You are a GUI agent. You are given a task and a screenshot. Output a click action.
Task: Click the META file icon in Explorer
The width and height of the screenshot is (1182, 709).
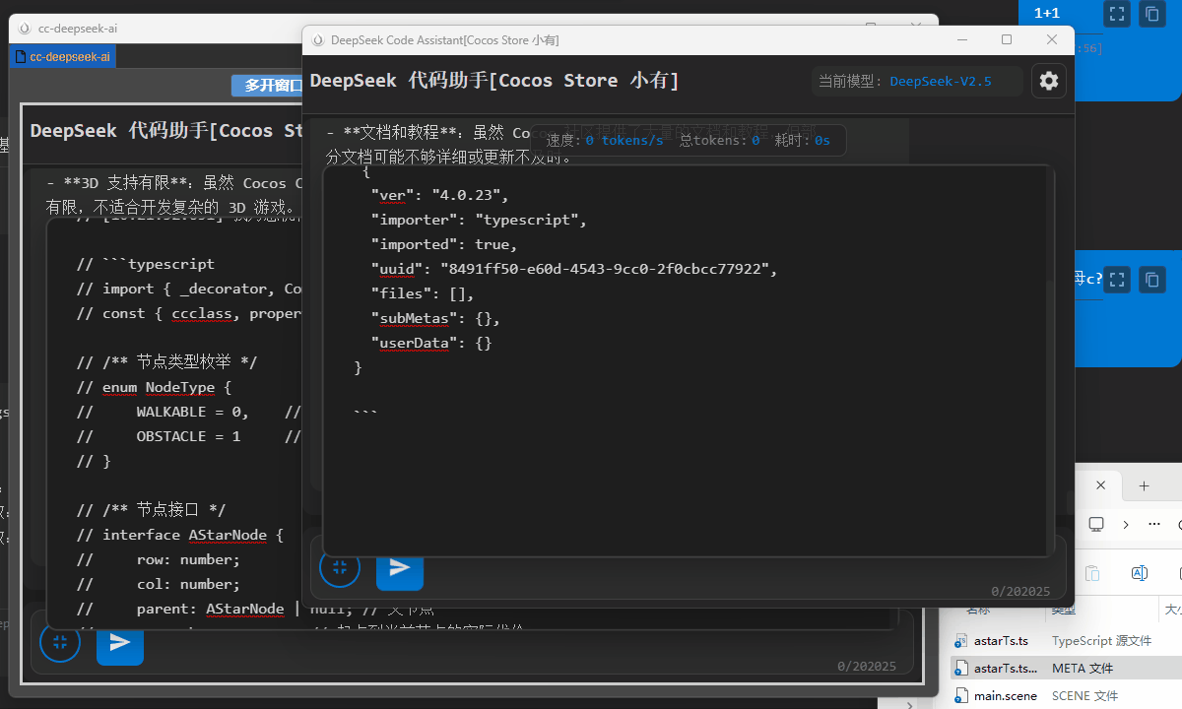961,669
